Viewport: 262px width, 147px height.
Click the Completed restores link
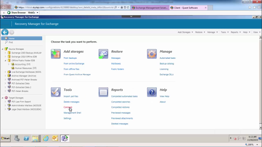tap(120, 107)
